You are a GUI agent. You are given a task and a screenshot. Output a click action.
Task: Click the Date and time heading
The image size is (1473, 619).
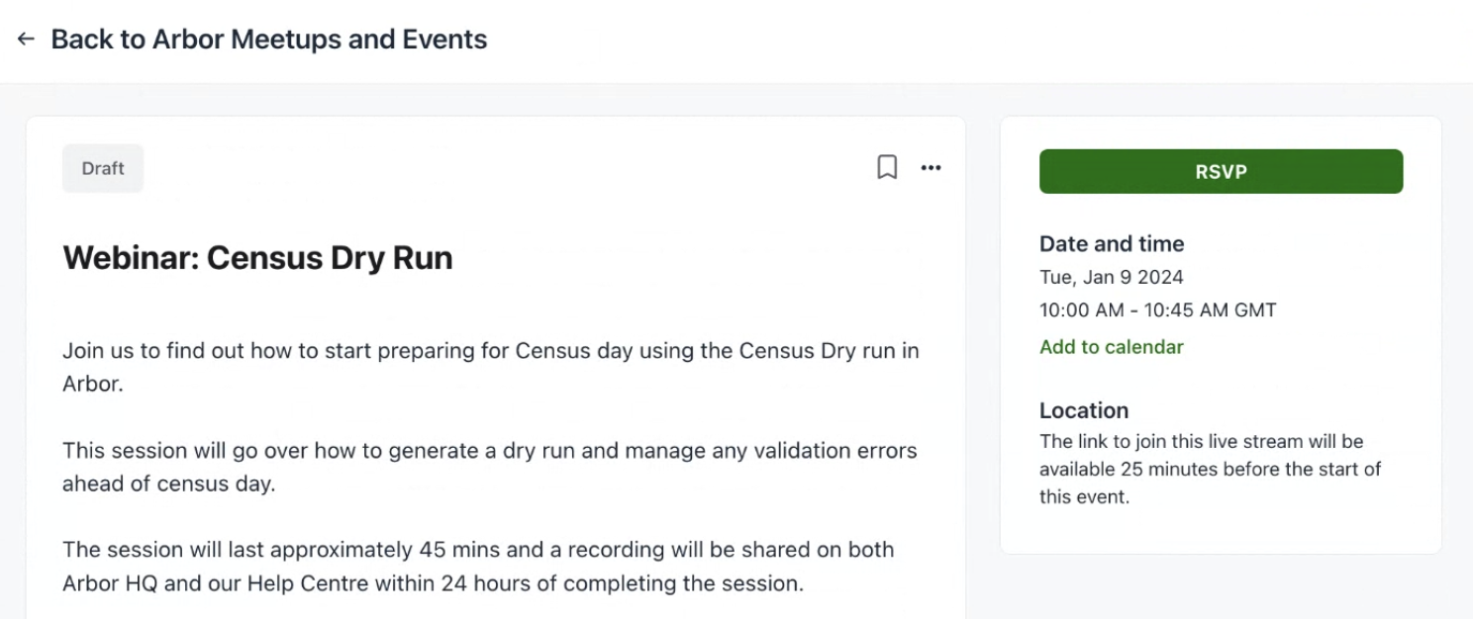click(1111, 243)
